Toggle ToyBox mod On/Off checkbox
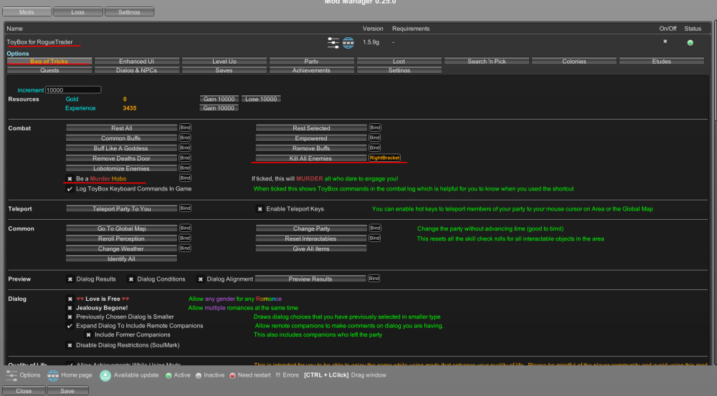Viewport: 717px width, 396px height. click(665, 42)
